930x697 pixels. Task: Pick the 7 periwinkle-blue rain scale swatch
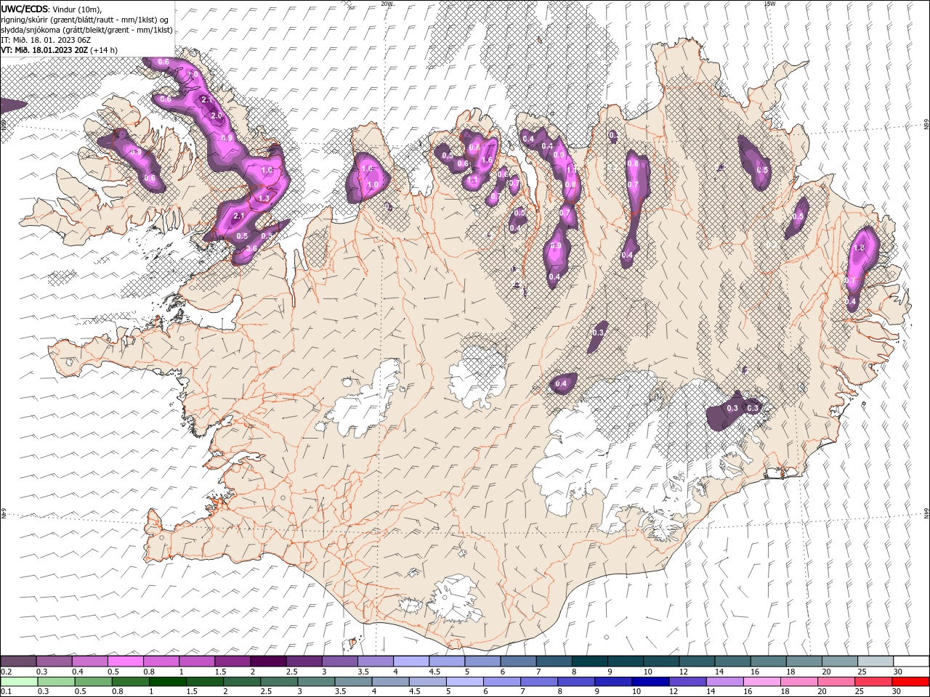pos(538,682)
